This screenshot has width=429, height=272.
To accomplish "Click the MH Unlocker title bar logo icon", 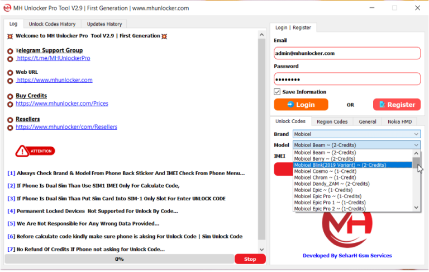I will point(7,8).
